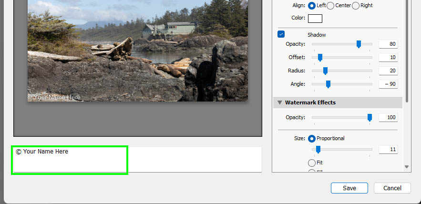Click the watermark text box with Your Name Here
Screen dimensions: 421x204
tap(137, 160)
